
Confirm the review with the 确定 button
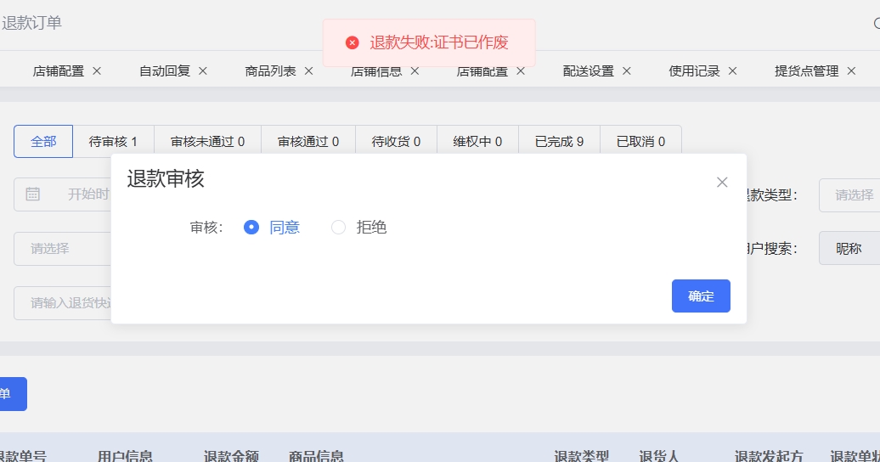point(701,296)
